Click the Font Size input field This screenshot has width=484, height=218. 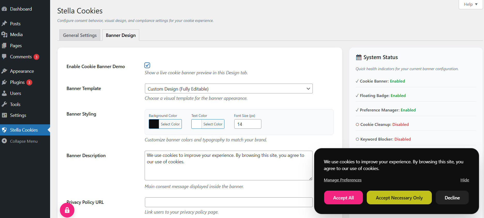coord(248,124)
